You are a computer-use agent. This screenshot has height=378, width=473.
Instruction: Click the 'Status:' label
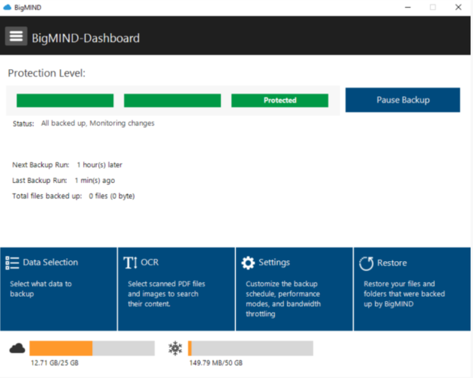point(23,123)
